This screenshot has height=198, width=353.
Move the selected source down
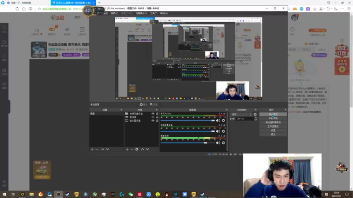pyautogui.click(x=147, y=149)
